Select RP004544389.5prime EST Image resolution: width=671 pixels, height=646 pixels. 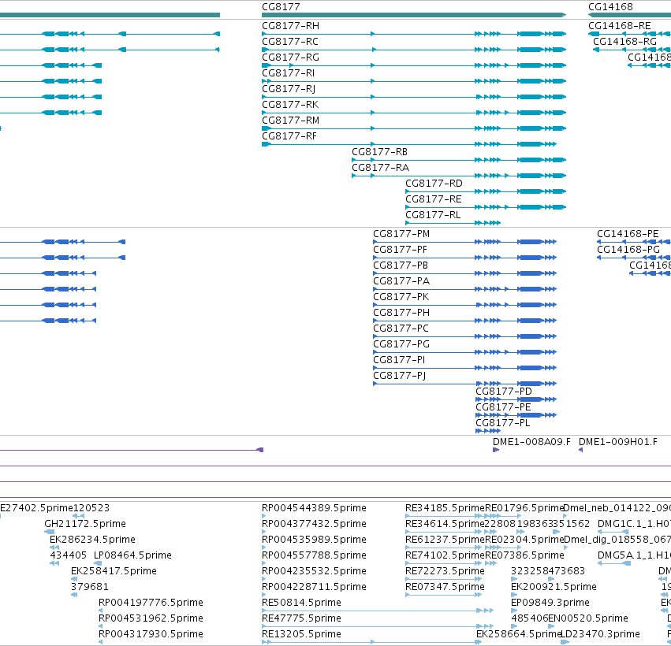(x=314, y=508)
